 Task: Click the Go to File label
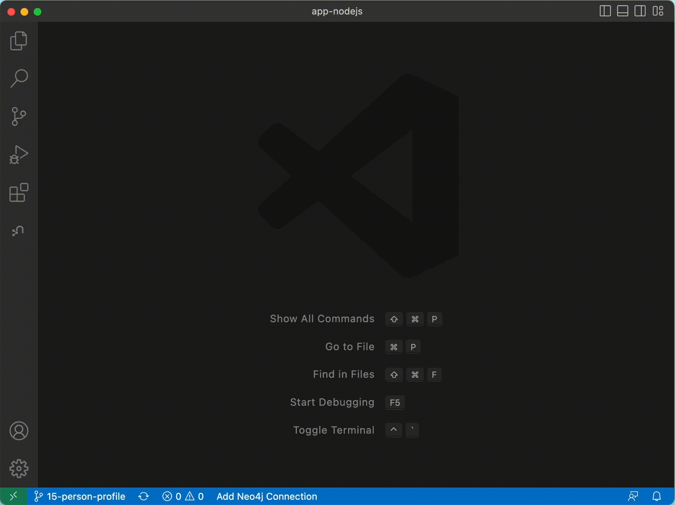tap(350, 347)
